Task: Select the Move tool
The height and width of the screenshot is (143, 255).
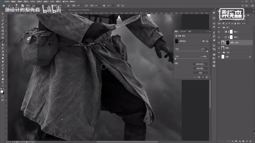Action: (x=3, y=13)
